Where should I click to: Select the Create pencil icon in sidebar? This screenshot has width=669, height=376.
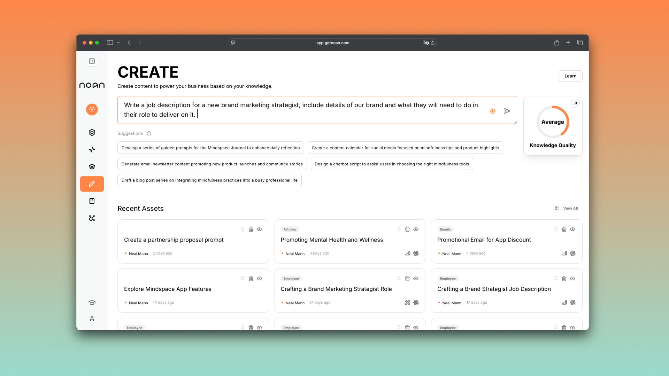pyautogui.click(x=92, y=184)
